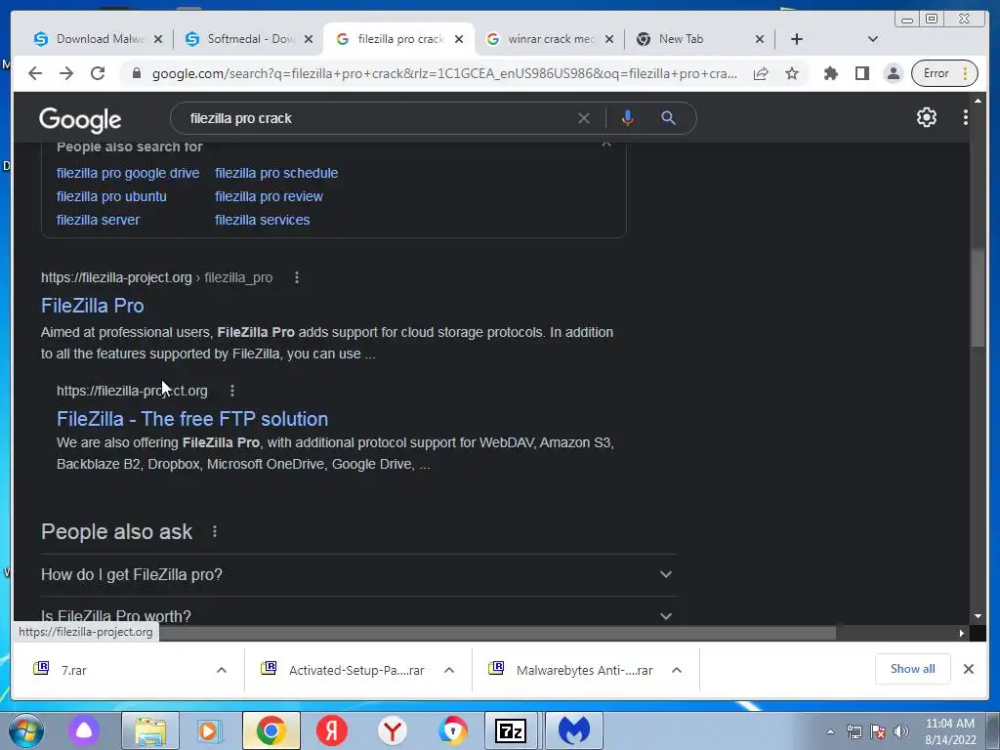Close the filezilla pro crack tab
1000x750 pixels.
coord(459,39)
